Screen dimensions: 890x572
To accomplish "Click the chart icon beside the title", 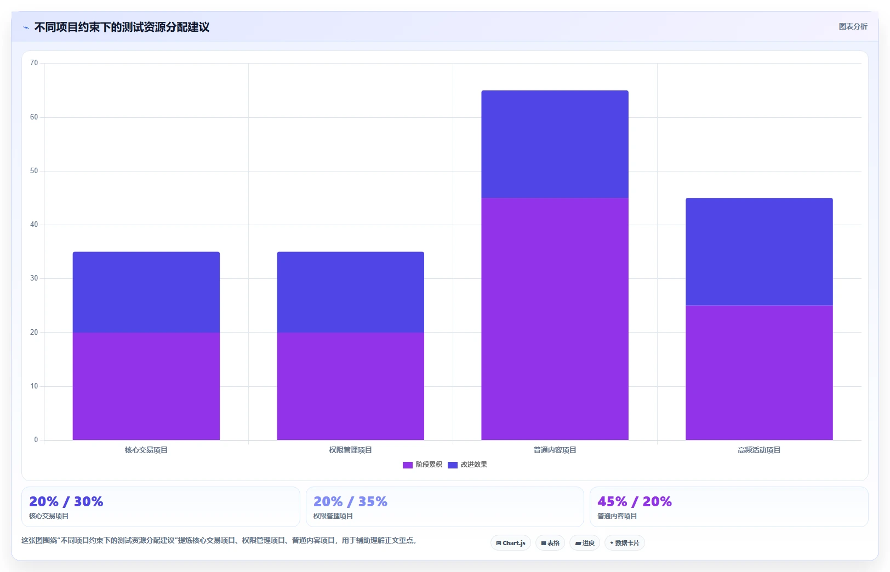I will (26, 27).
